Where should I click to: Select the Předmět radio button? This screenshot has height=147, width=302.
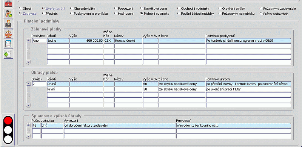(x=43, y=14)
